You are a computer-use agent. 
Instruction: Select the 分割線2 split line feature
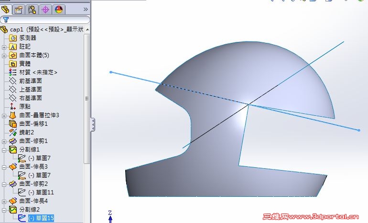pyautogui.click(x=24, y=210)
